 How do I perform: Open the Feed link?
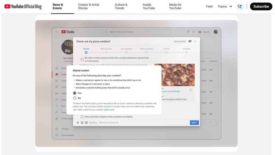[x=209, y=6]
